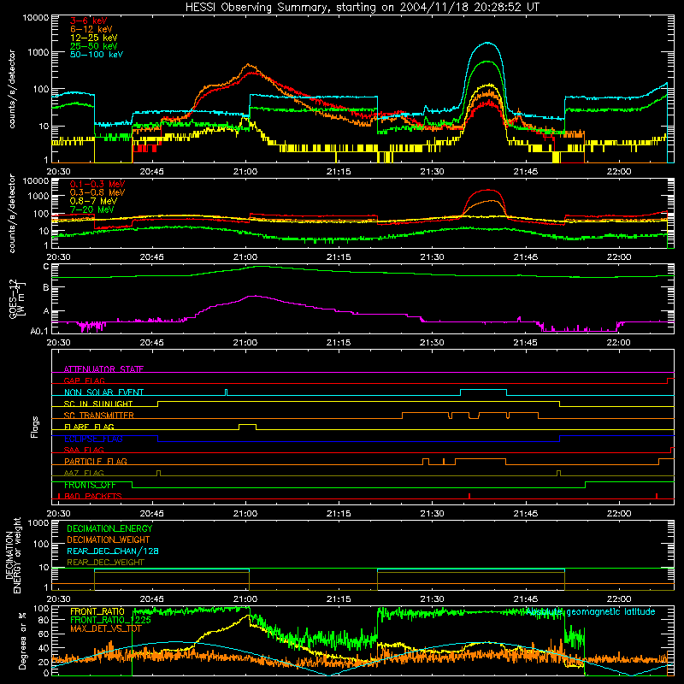Click the '0.3-0.8 MeV' legend label
This screenshot has width=684, height=684.
click(x=97, y=192)
